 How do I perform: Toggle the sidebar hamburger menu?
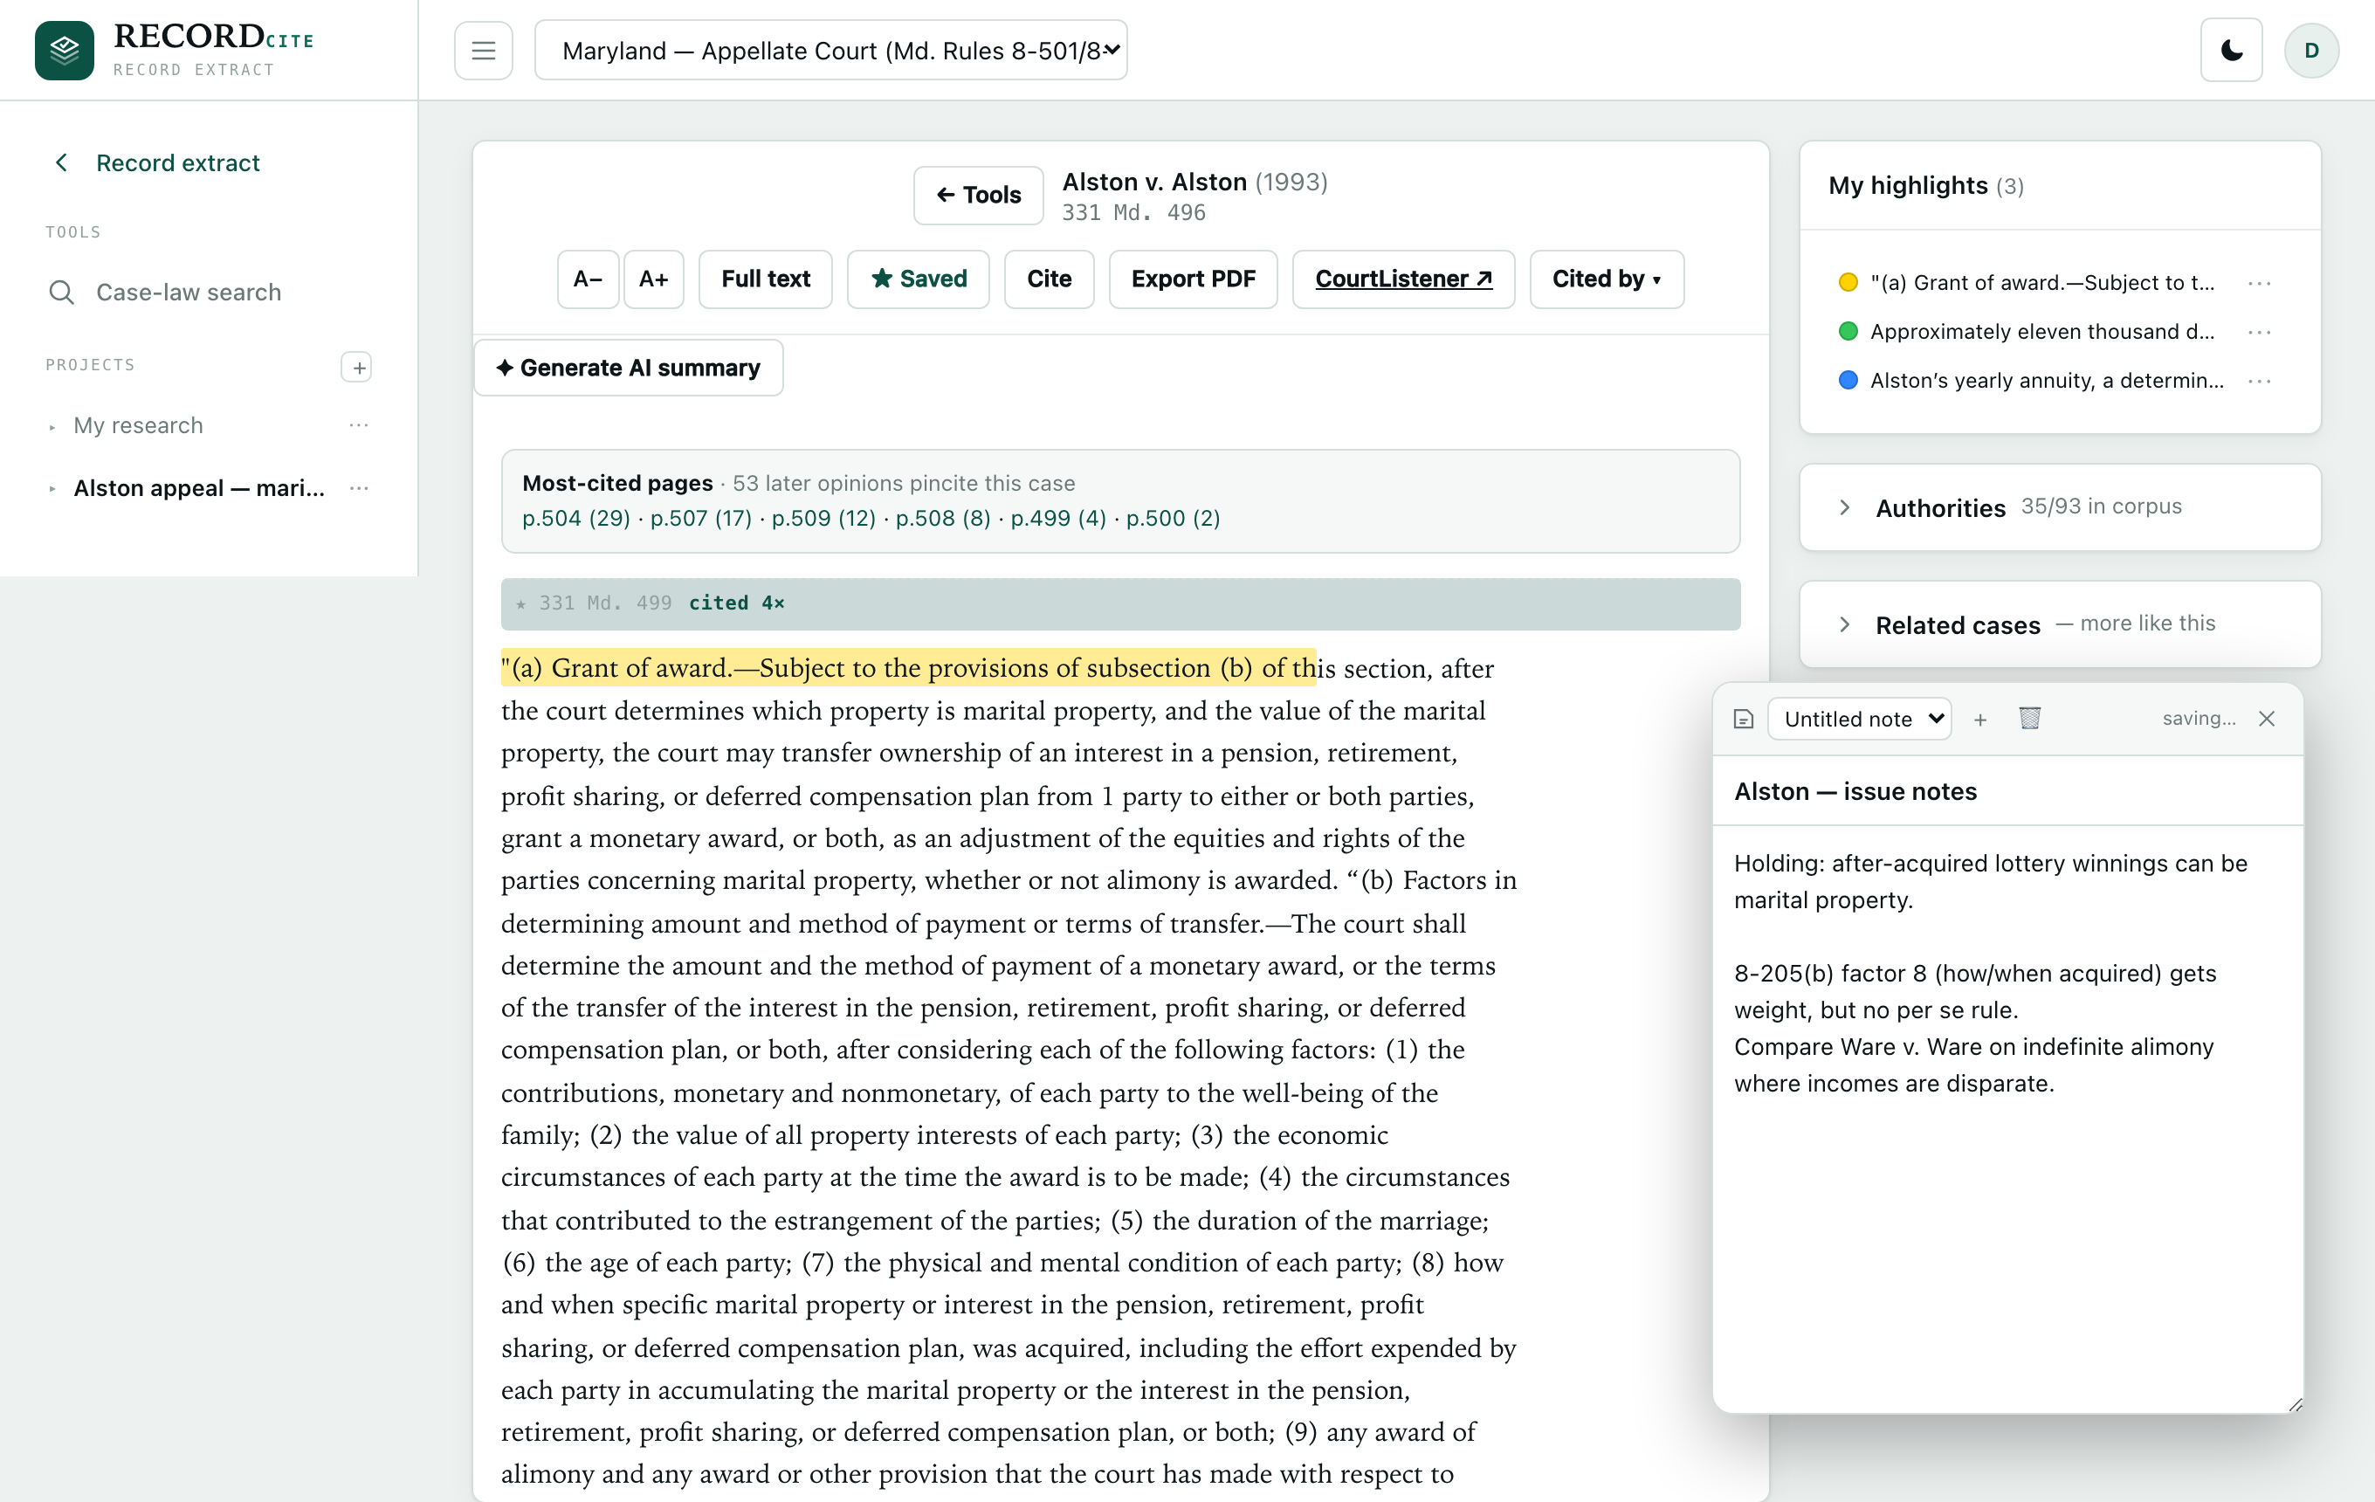483,51
